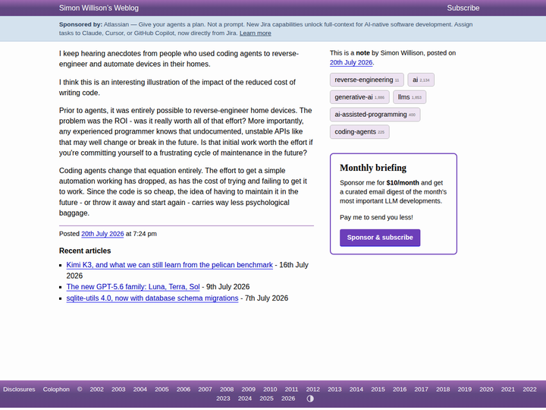546x410 pixels.
Task: Open the Kimi K3 pelican benchmark article
Action: 170,265
